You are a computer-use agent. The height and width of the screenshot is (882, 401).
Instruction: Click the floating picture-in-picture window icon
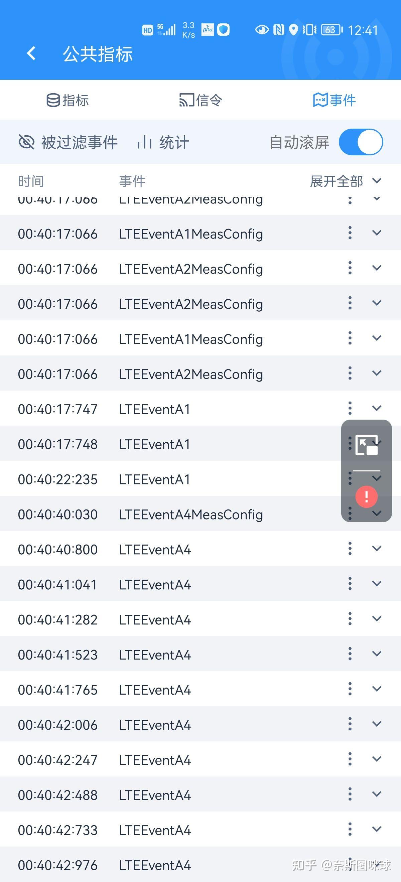pos(366,445)
